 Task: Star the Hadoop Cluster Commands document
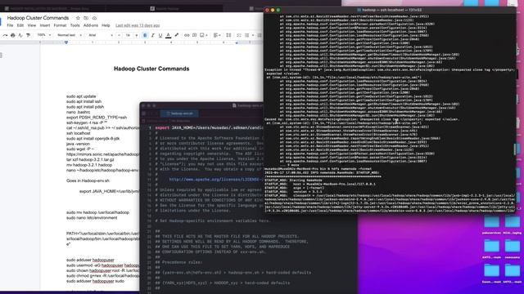(78, 18)
